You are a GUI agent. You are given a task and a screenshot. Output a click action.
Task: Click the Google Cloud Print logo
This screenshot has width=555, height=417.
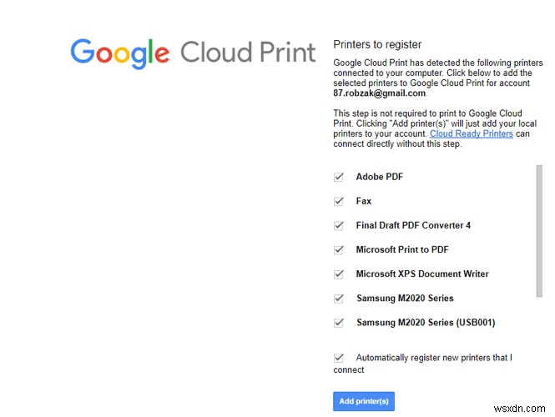coord(194,53)
